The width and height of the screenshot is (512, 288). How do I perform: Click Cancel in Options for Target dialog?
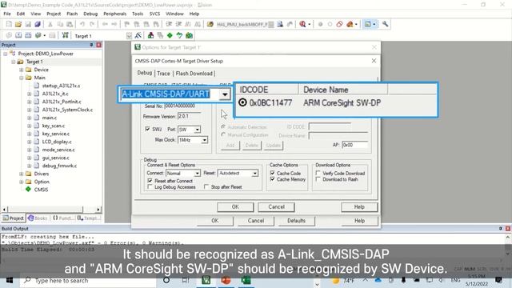pos(256,221)
